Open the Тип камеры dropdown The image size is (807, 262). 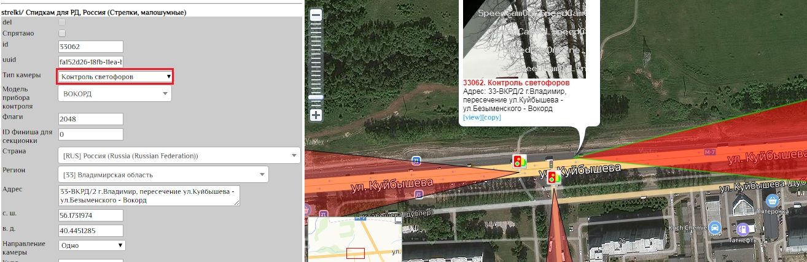pyautogui.click(x=115, y=77)
